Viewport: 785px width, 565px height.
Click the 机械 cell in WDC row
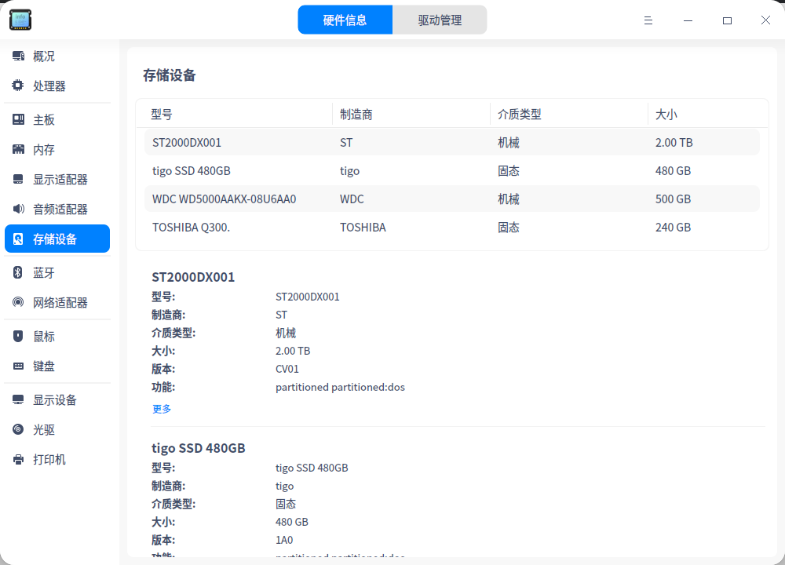(508, 199)
